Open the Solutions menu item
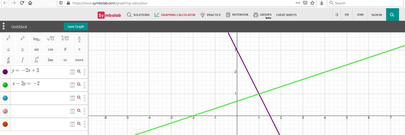 138,15
